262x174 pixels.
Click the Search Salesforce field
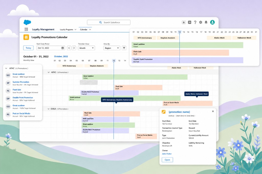[x=108, y=22]
